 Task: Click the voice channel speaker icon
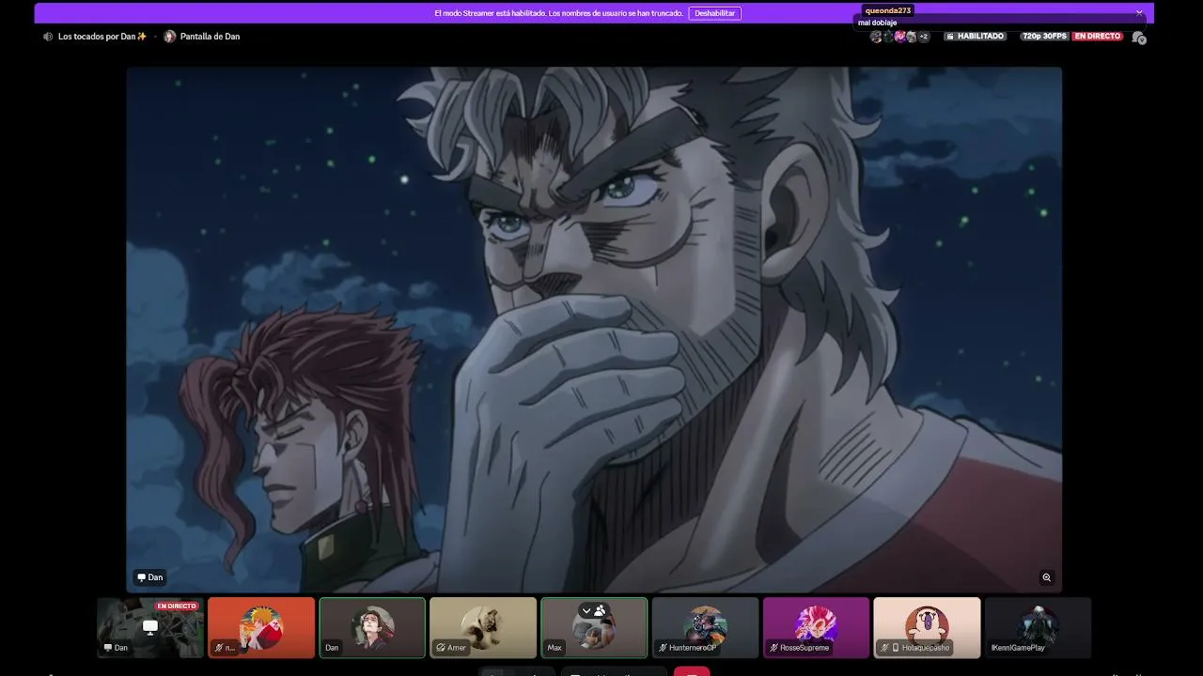click(48, 37)
